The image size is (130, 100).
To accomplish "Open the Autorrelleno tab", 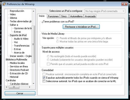I will (76, 16).
